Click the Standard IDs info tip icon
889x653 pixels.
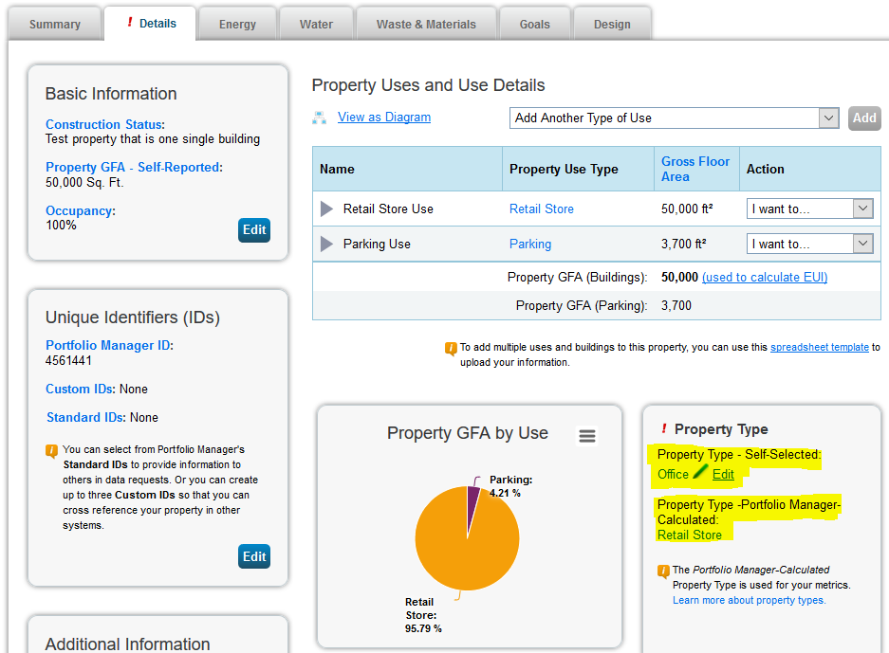click(x=52, y=451)
